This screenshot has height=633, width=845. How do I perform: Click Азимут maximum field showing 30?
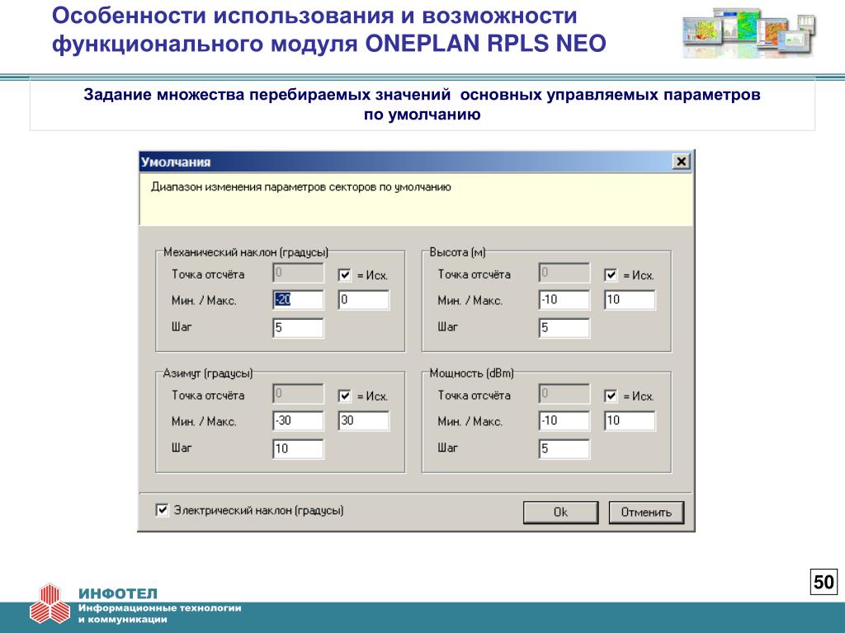tap(364, 421)
